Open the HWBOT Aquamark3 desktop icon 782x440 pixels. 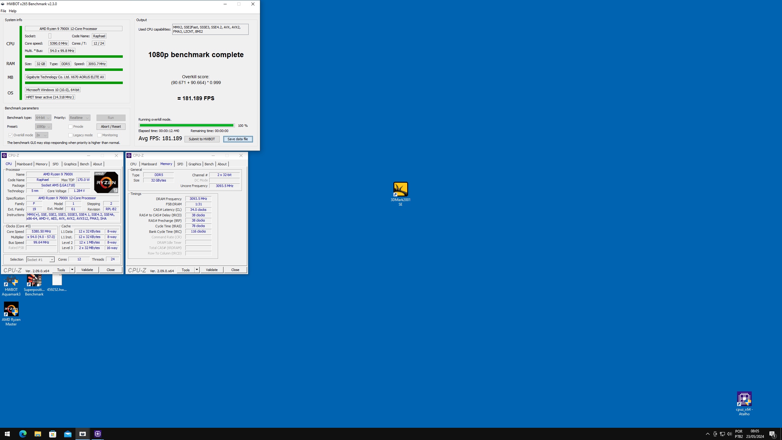(11, 285)
